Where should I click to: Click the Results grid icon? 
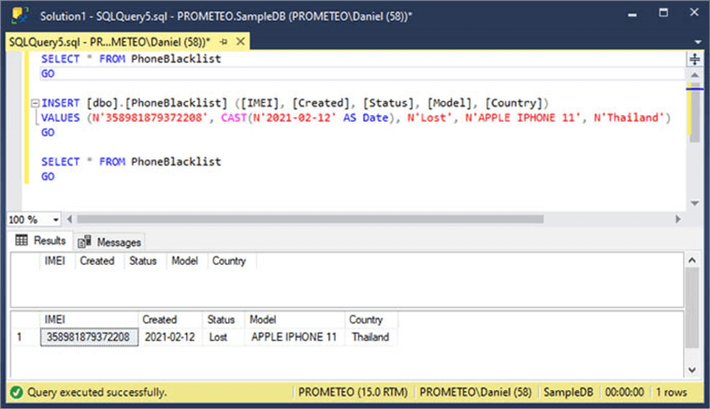22,241
